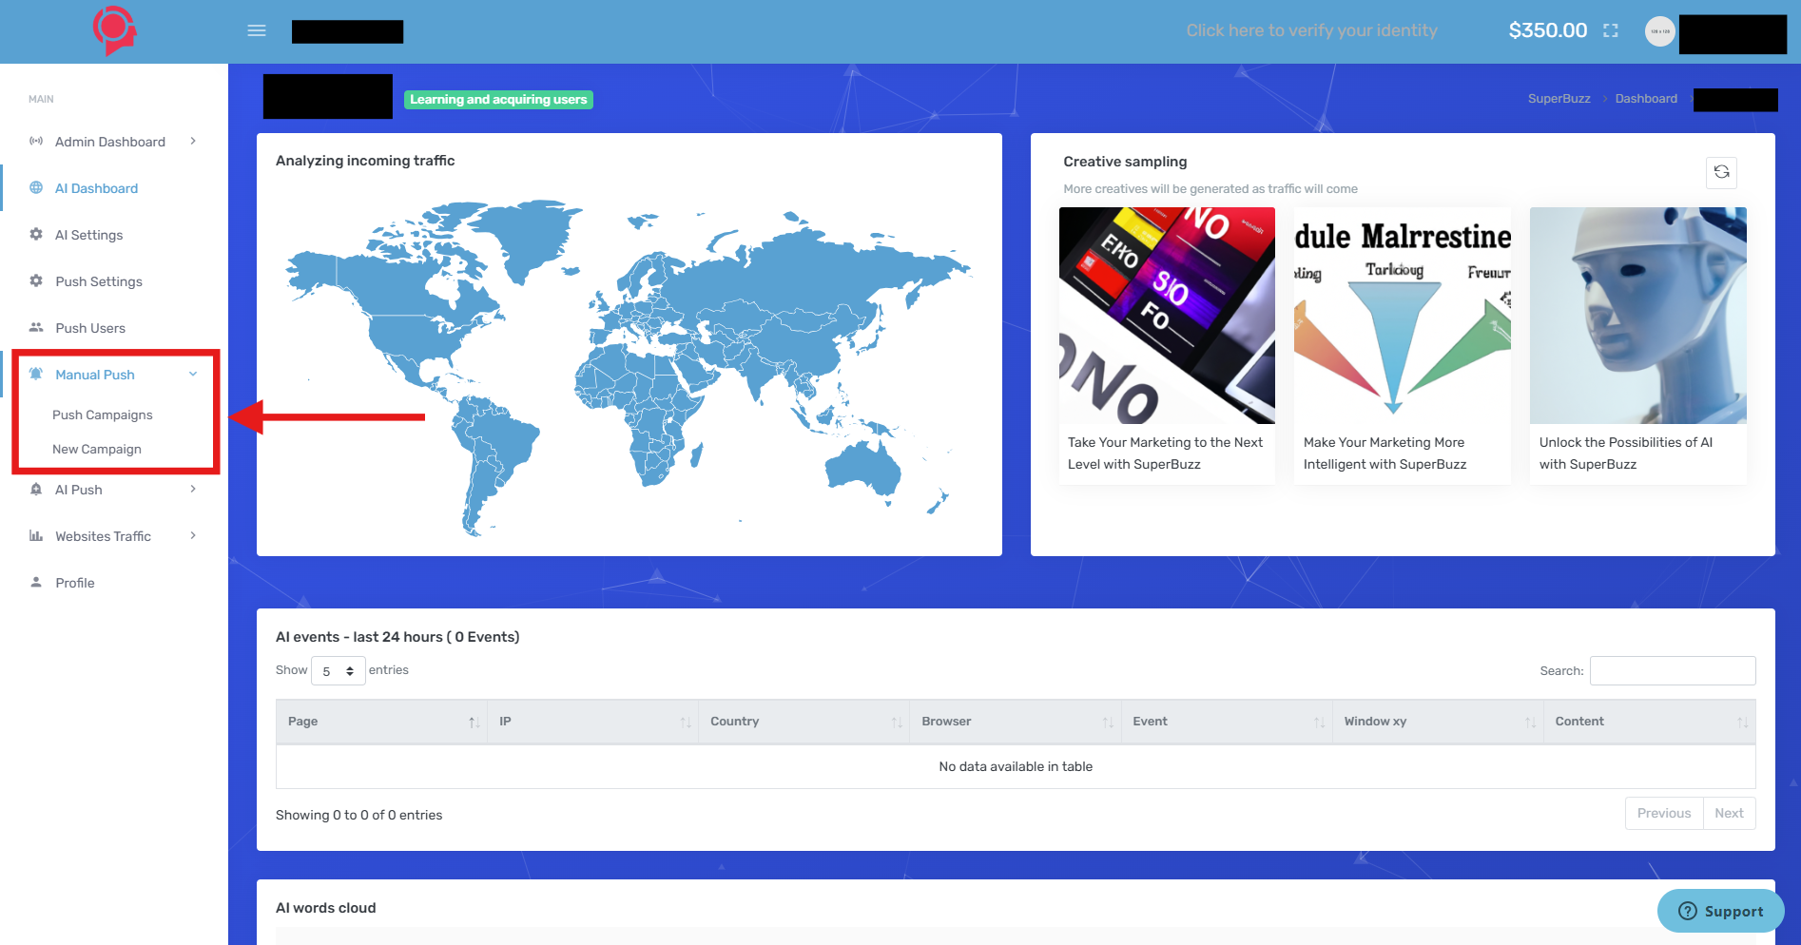Open Push Campaigns submenu item

tap(103, 415)
